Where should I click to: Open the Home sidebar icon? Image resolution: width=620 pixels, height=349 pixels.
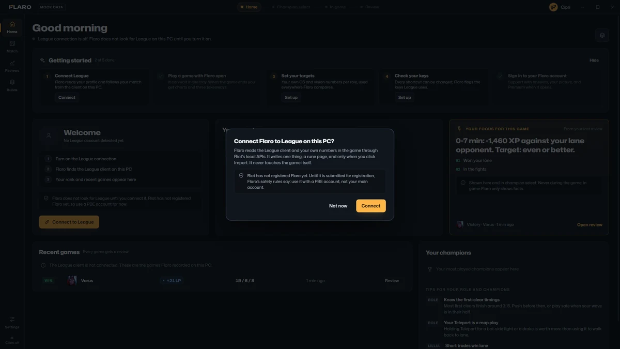click(x=12, y=27)
